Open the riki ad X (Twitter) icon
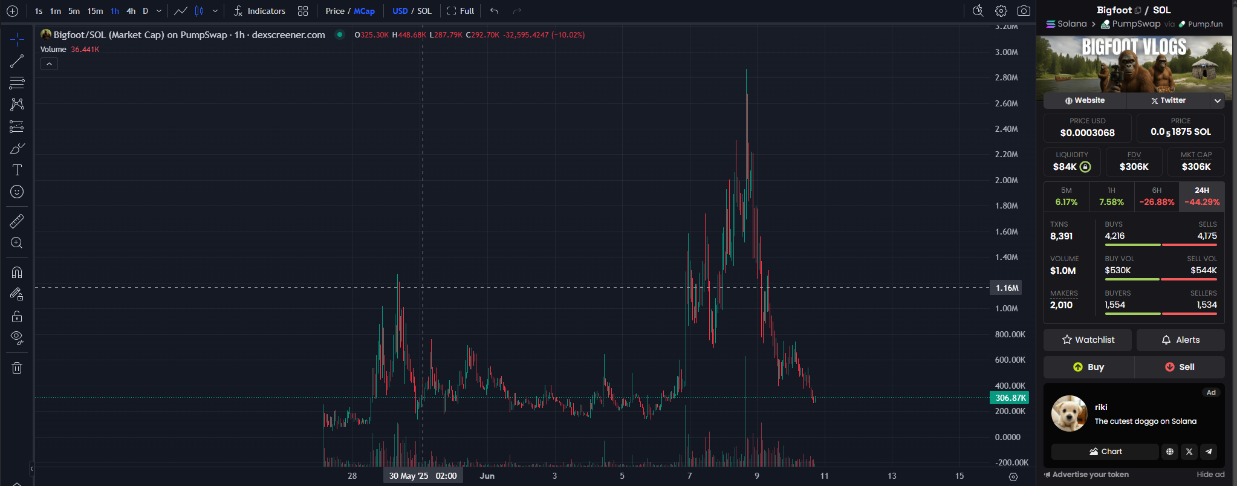This screenshot has width=1237, height=486. [x=1189, y=452]
